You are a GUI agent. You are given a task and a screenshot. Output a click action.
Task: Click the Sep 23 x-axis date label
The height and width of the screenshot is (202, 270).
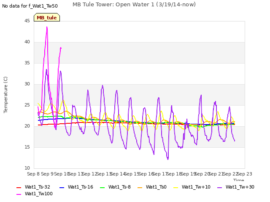coord(245,174)
